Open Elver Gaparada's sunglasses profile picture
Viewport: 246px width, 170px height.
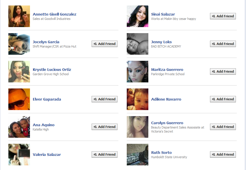[x=19, y=99]
